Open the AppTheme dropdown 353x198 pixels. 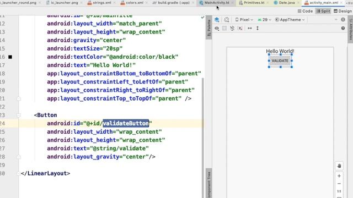tap(290, 20)
